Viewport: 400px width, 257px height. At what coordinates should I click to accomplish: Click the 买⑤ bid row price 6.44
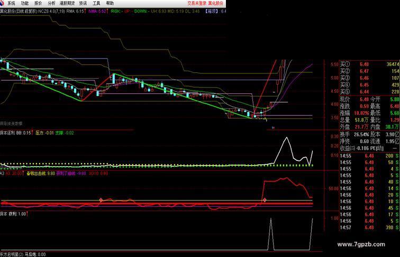coord(364,92)
